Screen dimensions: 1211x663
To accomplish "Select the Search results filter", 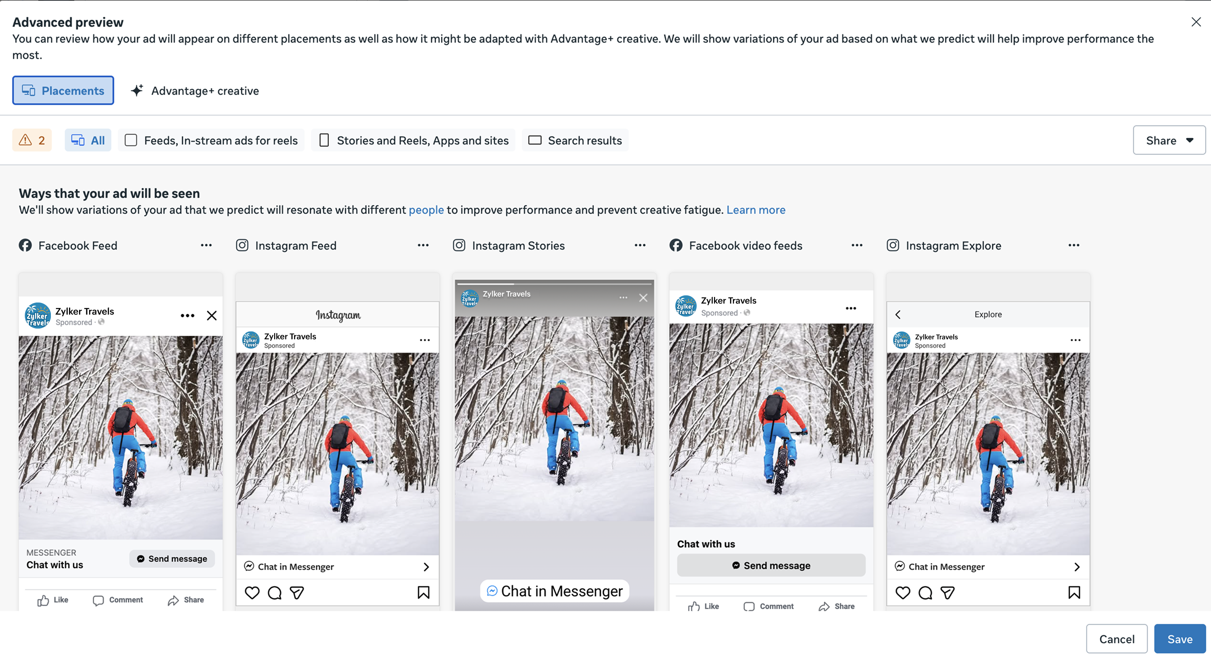I will click(x=574, y=140).
